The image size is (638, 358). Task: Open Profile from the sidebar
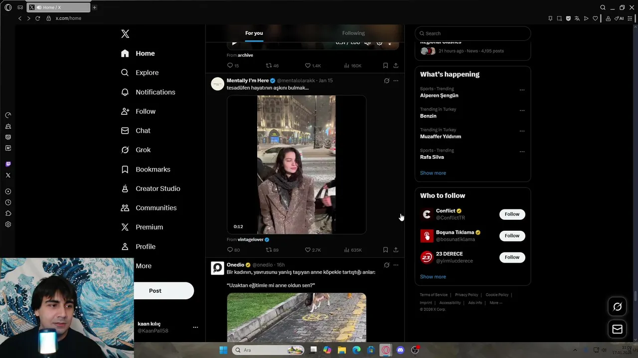pyautogui.click(x=138, y=247)
